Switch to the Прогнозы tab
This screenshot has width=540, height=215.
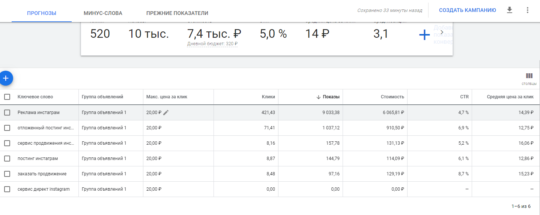42,13
